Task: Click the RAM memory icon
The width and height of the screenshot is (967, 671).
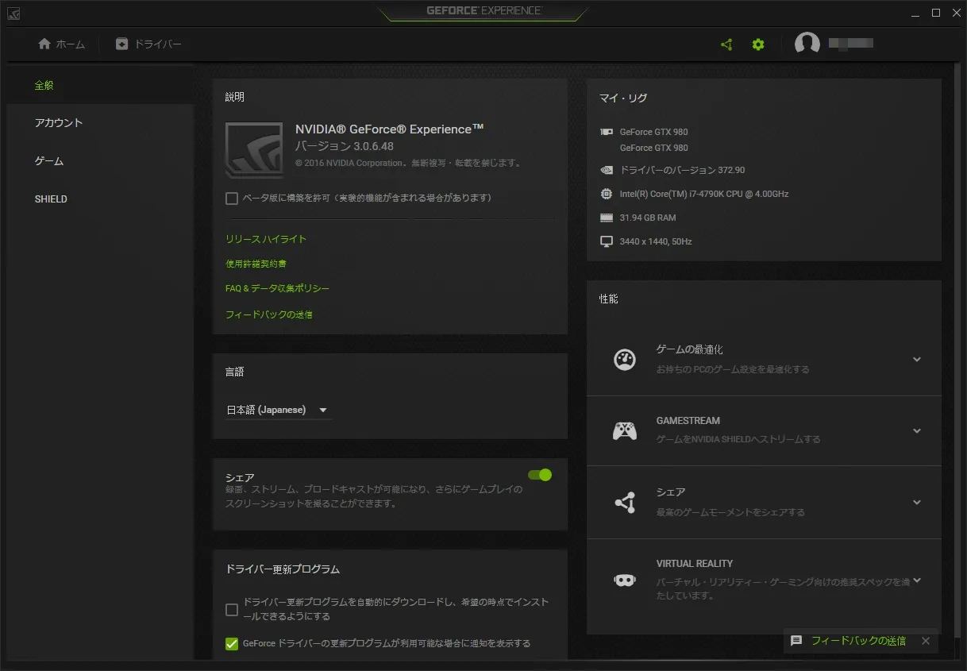Action: 607,218
